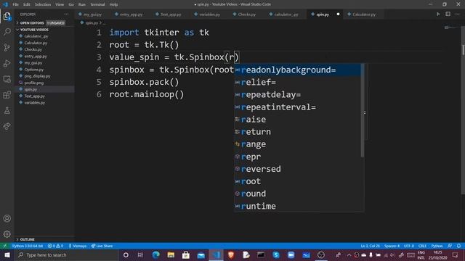The height and width of the screenshot is (261, 465).
Task: Open the Search view in activity bar
Action: coord(7,32)
